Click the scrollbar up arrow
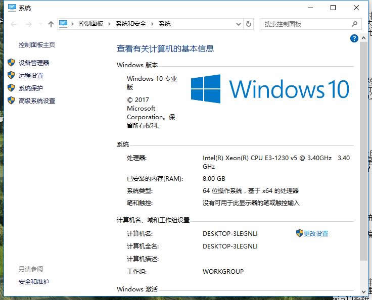Viewport: 372px width, 300px height. (x=363, y=38)
